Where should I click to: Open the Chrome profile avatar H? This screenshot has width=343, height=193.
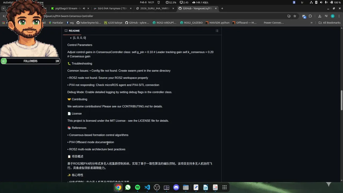[333, 16]
